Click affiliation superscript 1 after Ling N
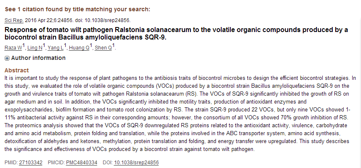Viewport: 361px width, 168px height. tap(45, 46)
